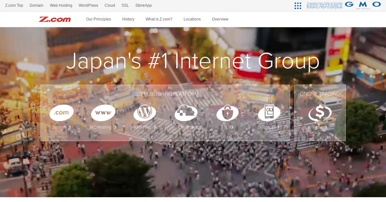Open Z.com Top in top bar
386x202 pixels.
(x=14, y=5)
